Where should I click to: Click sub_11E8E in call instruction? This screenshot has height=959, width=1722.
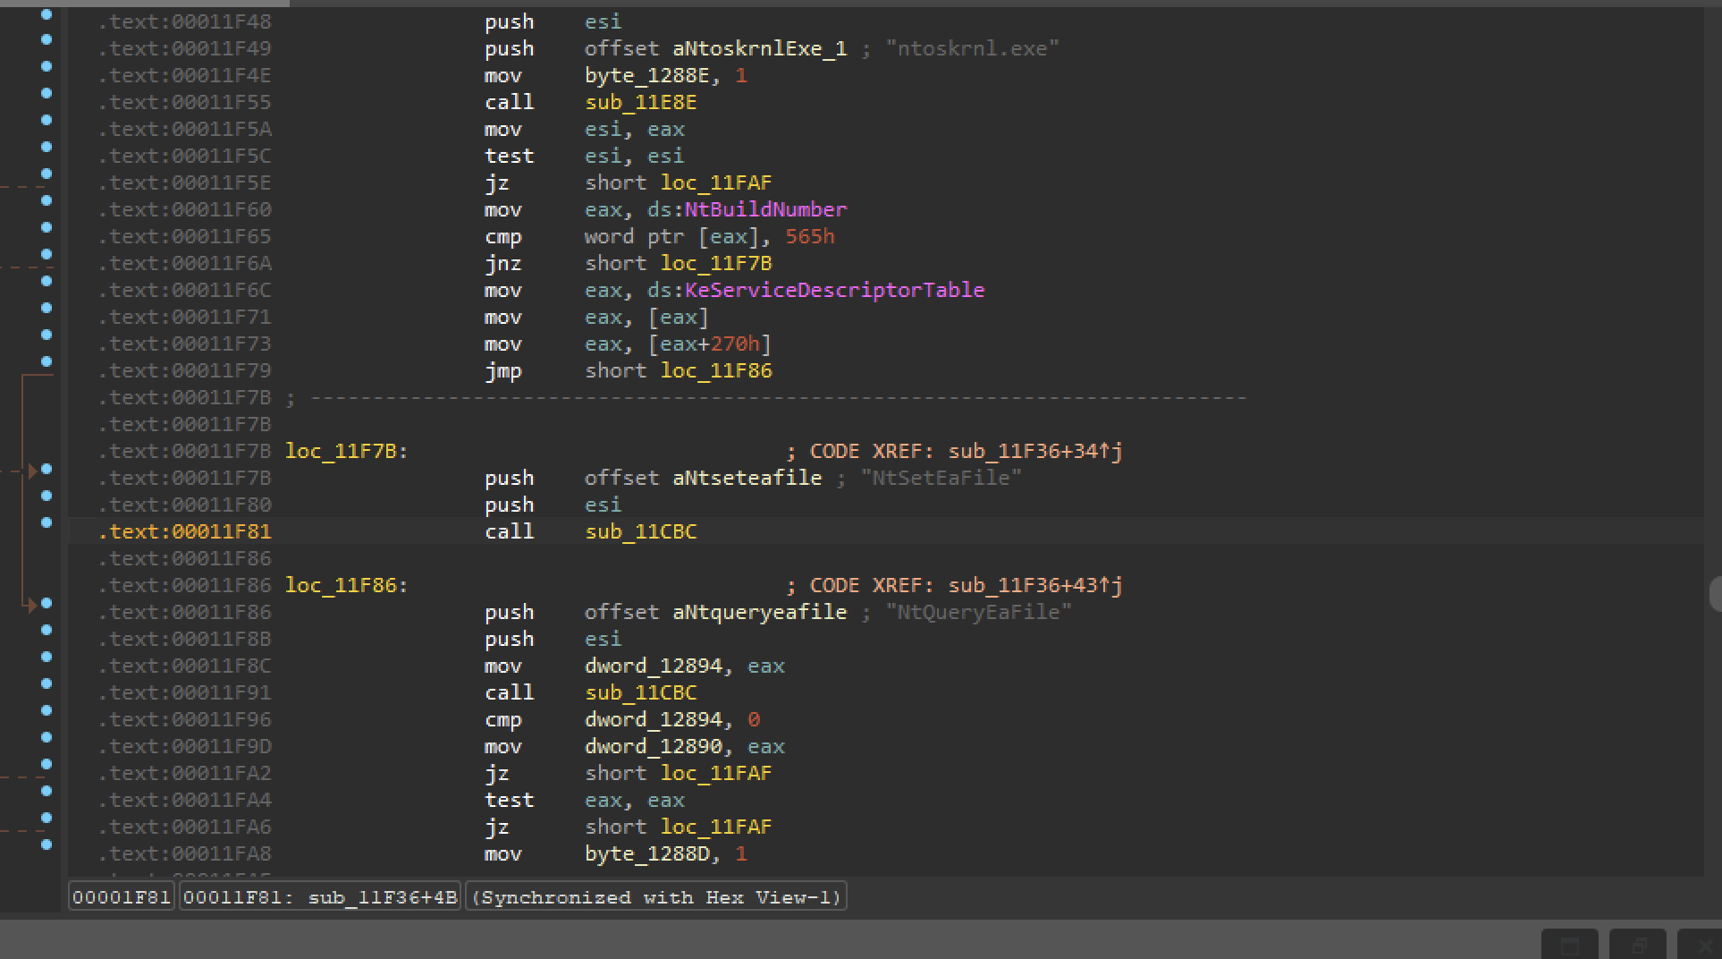(640, 102)
